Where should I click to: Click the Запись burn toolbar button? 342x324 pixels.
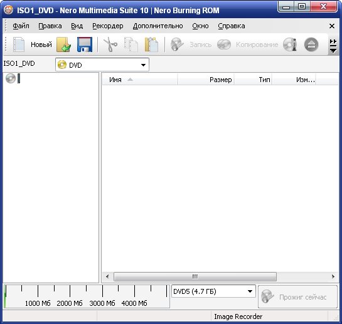click(x=191, y=44)
